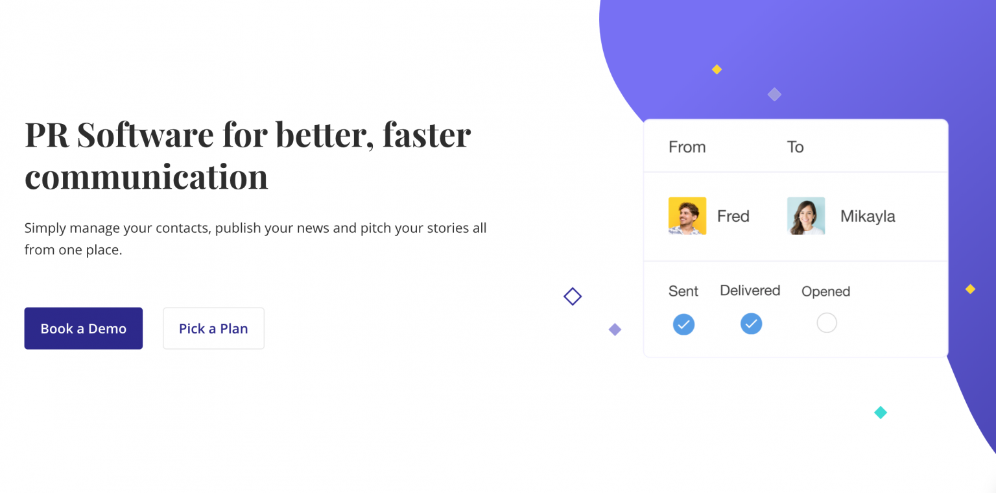Click the translucent diamond above the card

pos(774,95)
